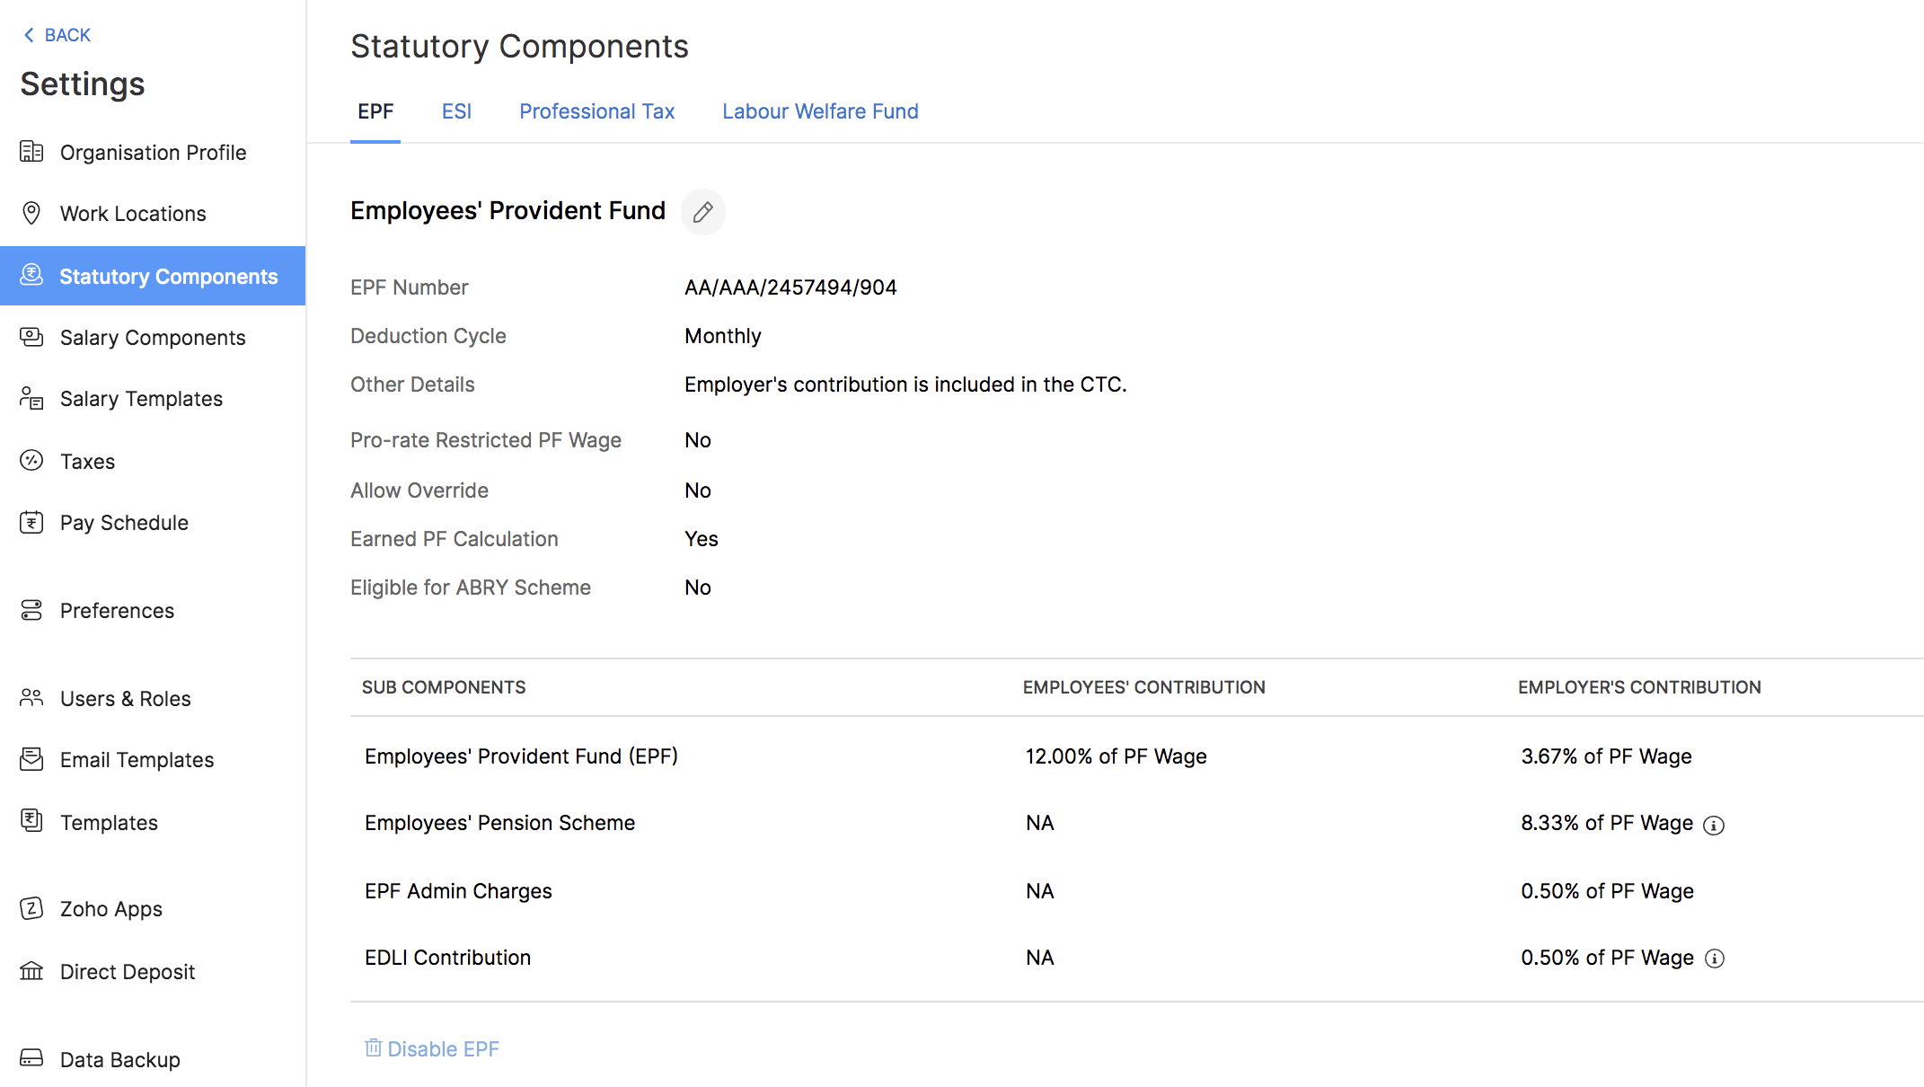The width and height of the screenshot is (1924, 1087).
Task: Open Salary Templates in sidebar
Action: [141, 399]
